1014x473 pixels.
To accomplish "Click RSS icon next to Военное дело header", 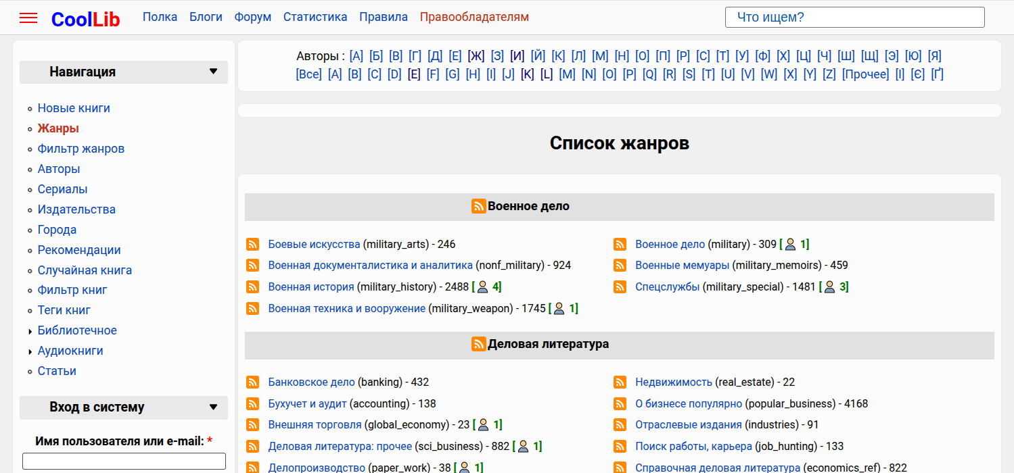I will coord(479,207).
